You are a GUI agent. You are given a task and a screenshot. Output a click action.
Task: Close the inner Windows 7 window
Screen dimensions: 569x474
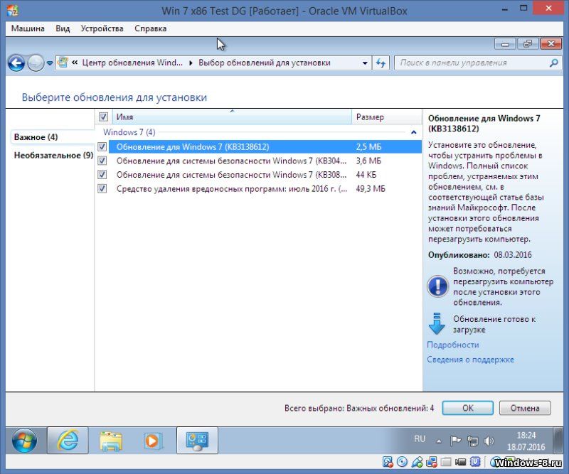(x=551, y=44)
